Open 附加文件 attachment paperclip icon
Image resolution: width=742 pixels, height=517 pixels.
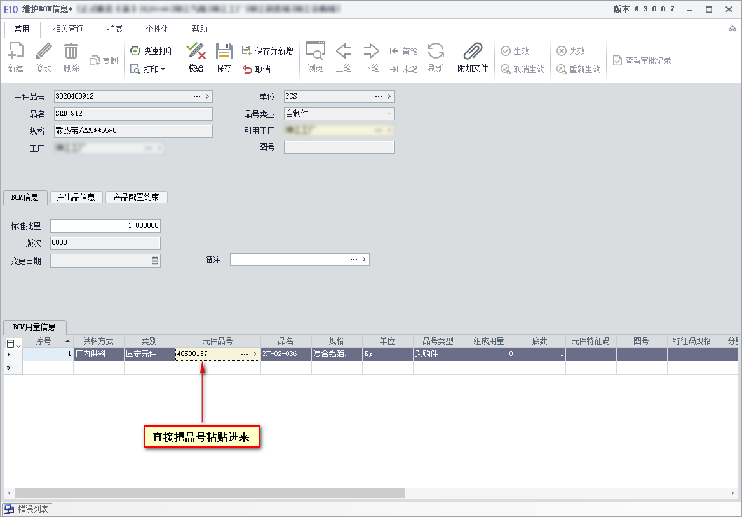(x=472, y=51)
